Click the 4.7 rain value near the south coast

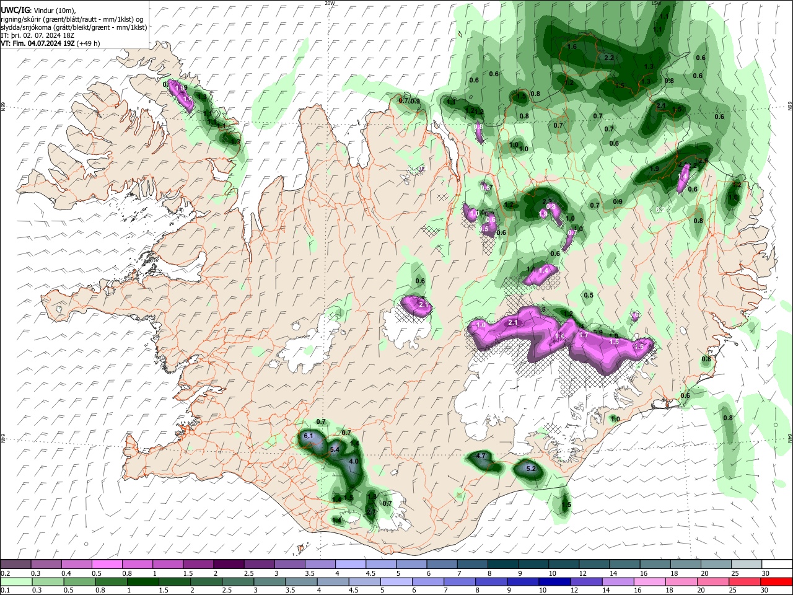[x=481, y=456]
